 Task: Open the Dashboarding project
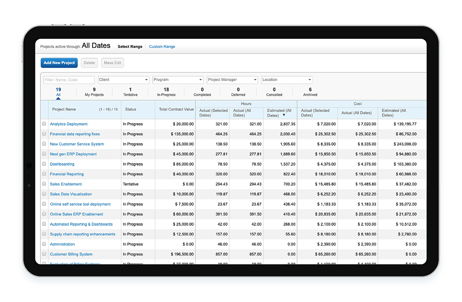[x=62, y=164]
